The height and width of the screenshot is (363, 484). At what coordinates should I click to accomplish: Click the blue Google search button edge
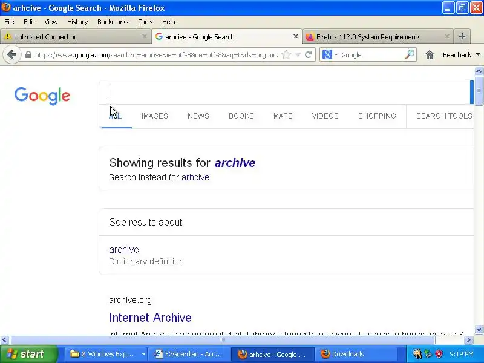click(472, 93)
